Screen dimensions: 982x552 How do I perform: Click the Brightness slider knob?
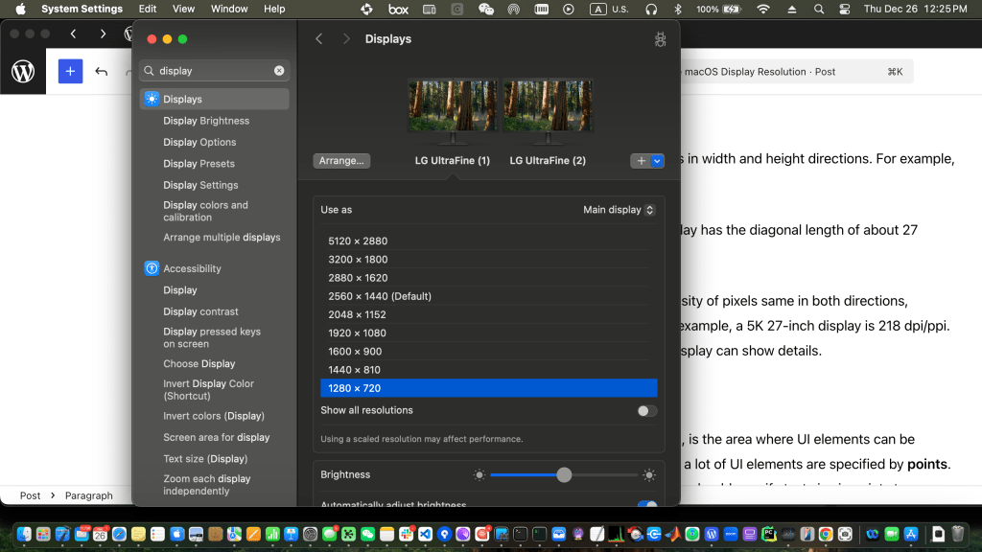pyautogui.click(x=564, y=474)
